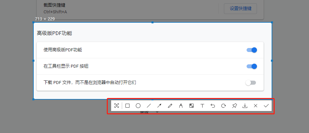Undo the last annotation
The height and width of the screenshot is (133, 309).
tap(213, 106)
